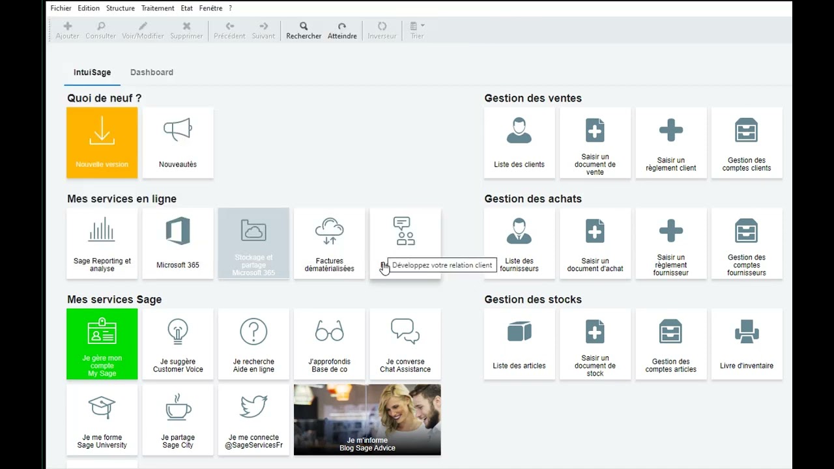Switch to the Dashboard tab
The width and height of the screenshot is (834, 469).
click(152, 72)
